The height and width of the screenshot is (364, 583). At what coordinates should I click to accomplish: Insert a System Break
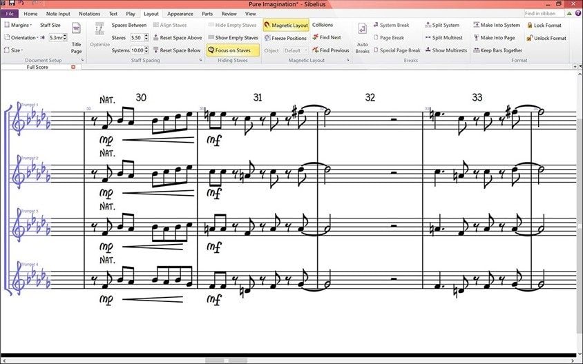(x=391, y=26)
